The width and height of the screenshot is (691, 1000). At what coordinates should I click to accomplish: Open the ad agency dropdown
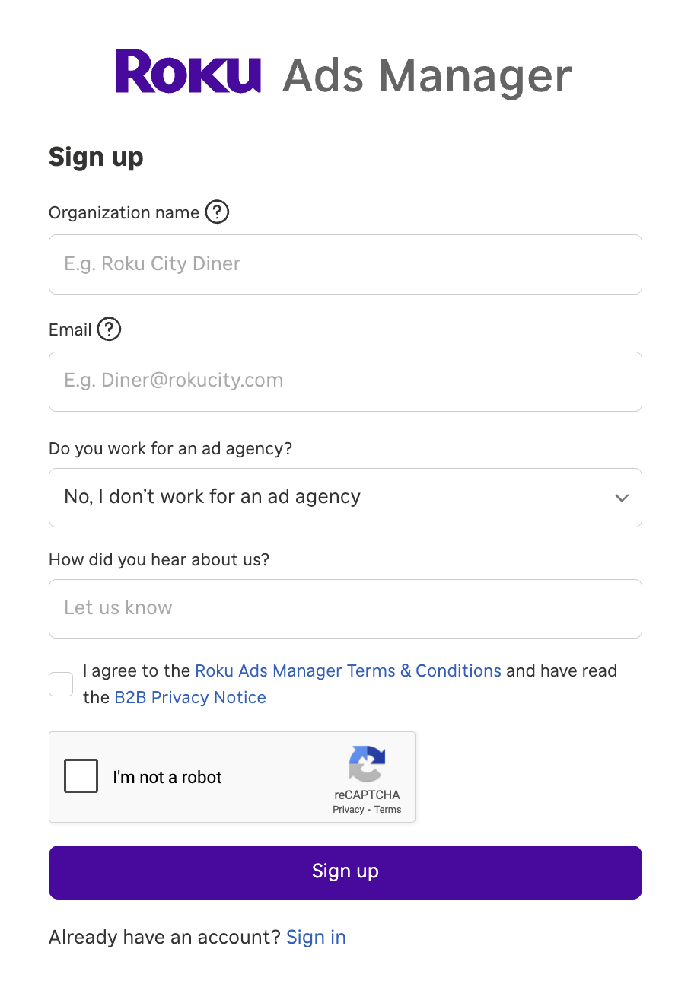click(345, 498)
